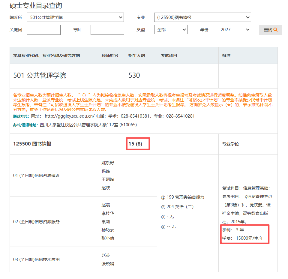
Task: Click the 复试科目：信息管理基础 line
Action: tap(246, 188)
